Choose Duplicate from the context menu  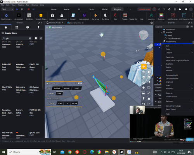pyautogui.click(x=170, y=64)
